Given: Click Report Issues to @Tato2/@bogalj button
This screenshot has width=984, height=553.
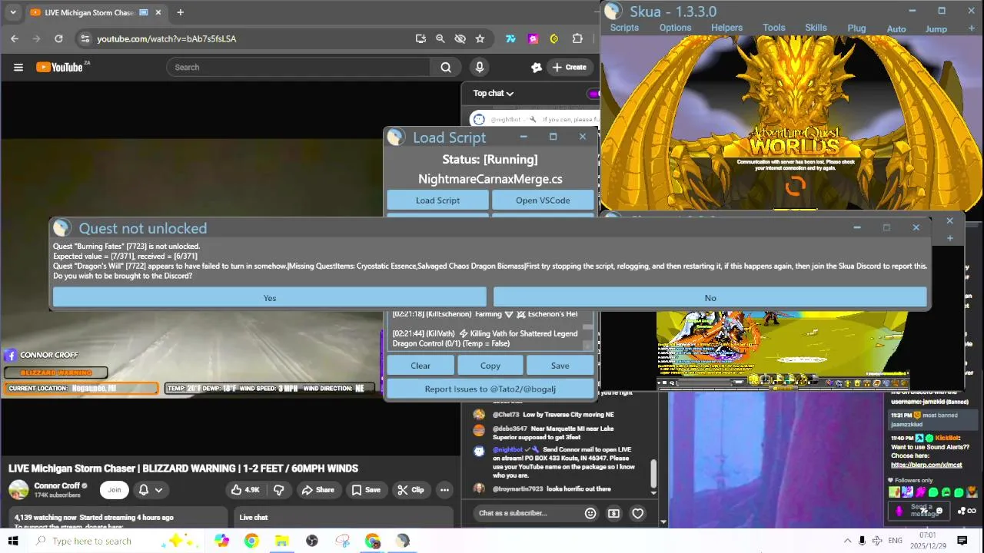Looking at the screenshot, I should pyautogui.click(x=490, y=389).
